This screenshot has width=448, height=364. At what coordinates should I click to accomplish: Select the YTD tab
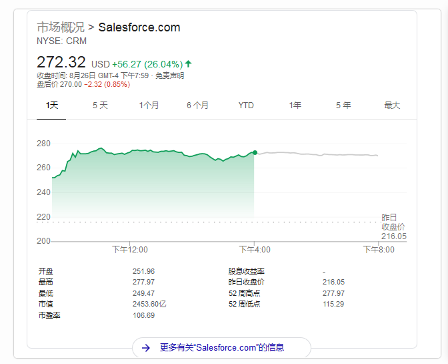(246, 106)
